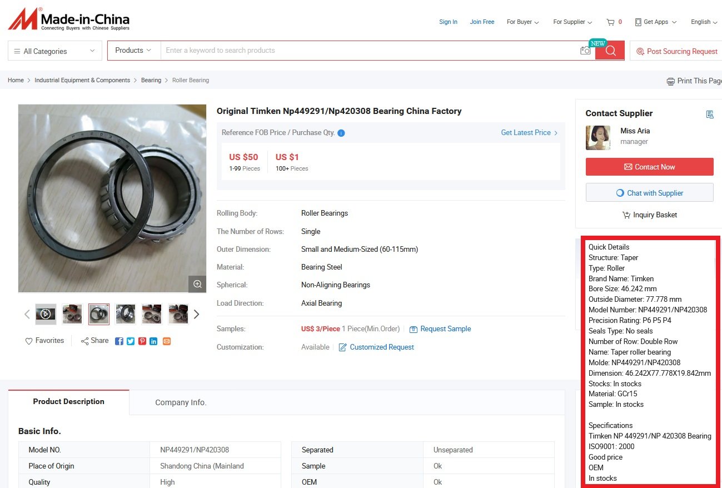The image size is (722, 488).
Task: Share on LinkedIn icon
Action: coord(153,341)
